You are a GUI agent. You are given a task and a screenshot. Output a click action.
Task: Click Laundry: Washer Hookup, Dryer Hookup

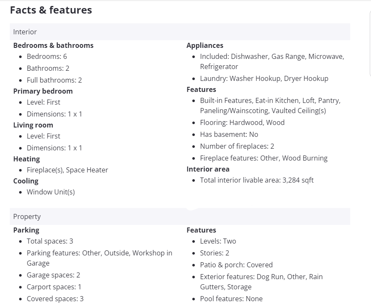point(264,78)
